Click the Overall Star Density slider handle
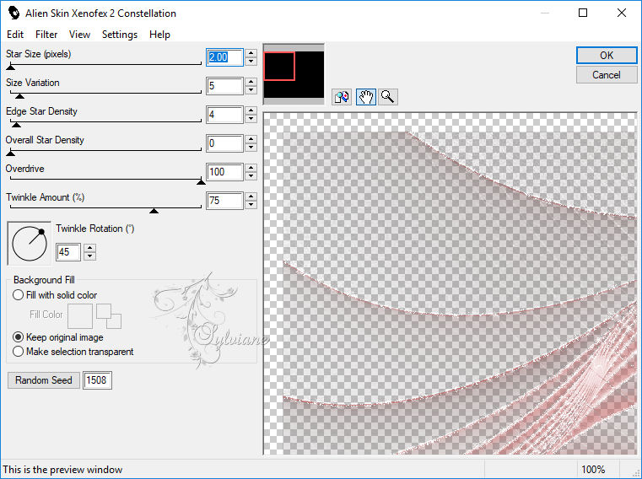The width and height of the screenshot is (642, 479). [x=11, y=153]
